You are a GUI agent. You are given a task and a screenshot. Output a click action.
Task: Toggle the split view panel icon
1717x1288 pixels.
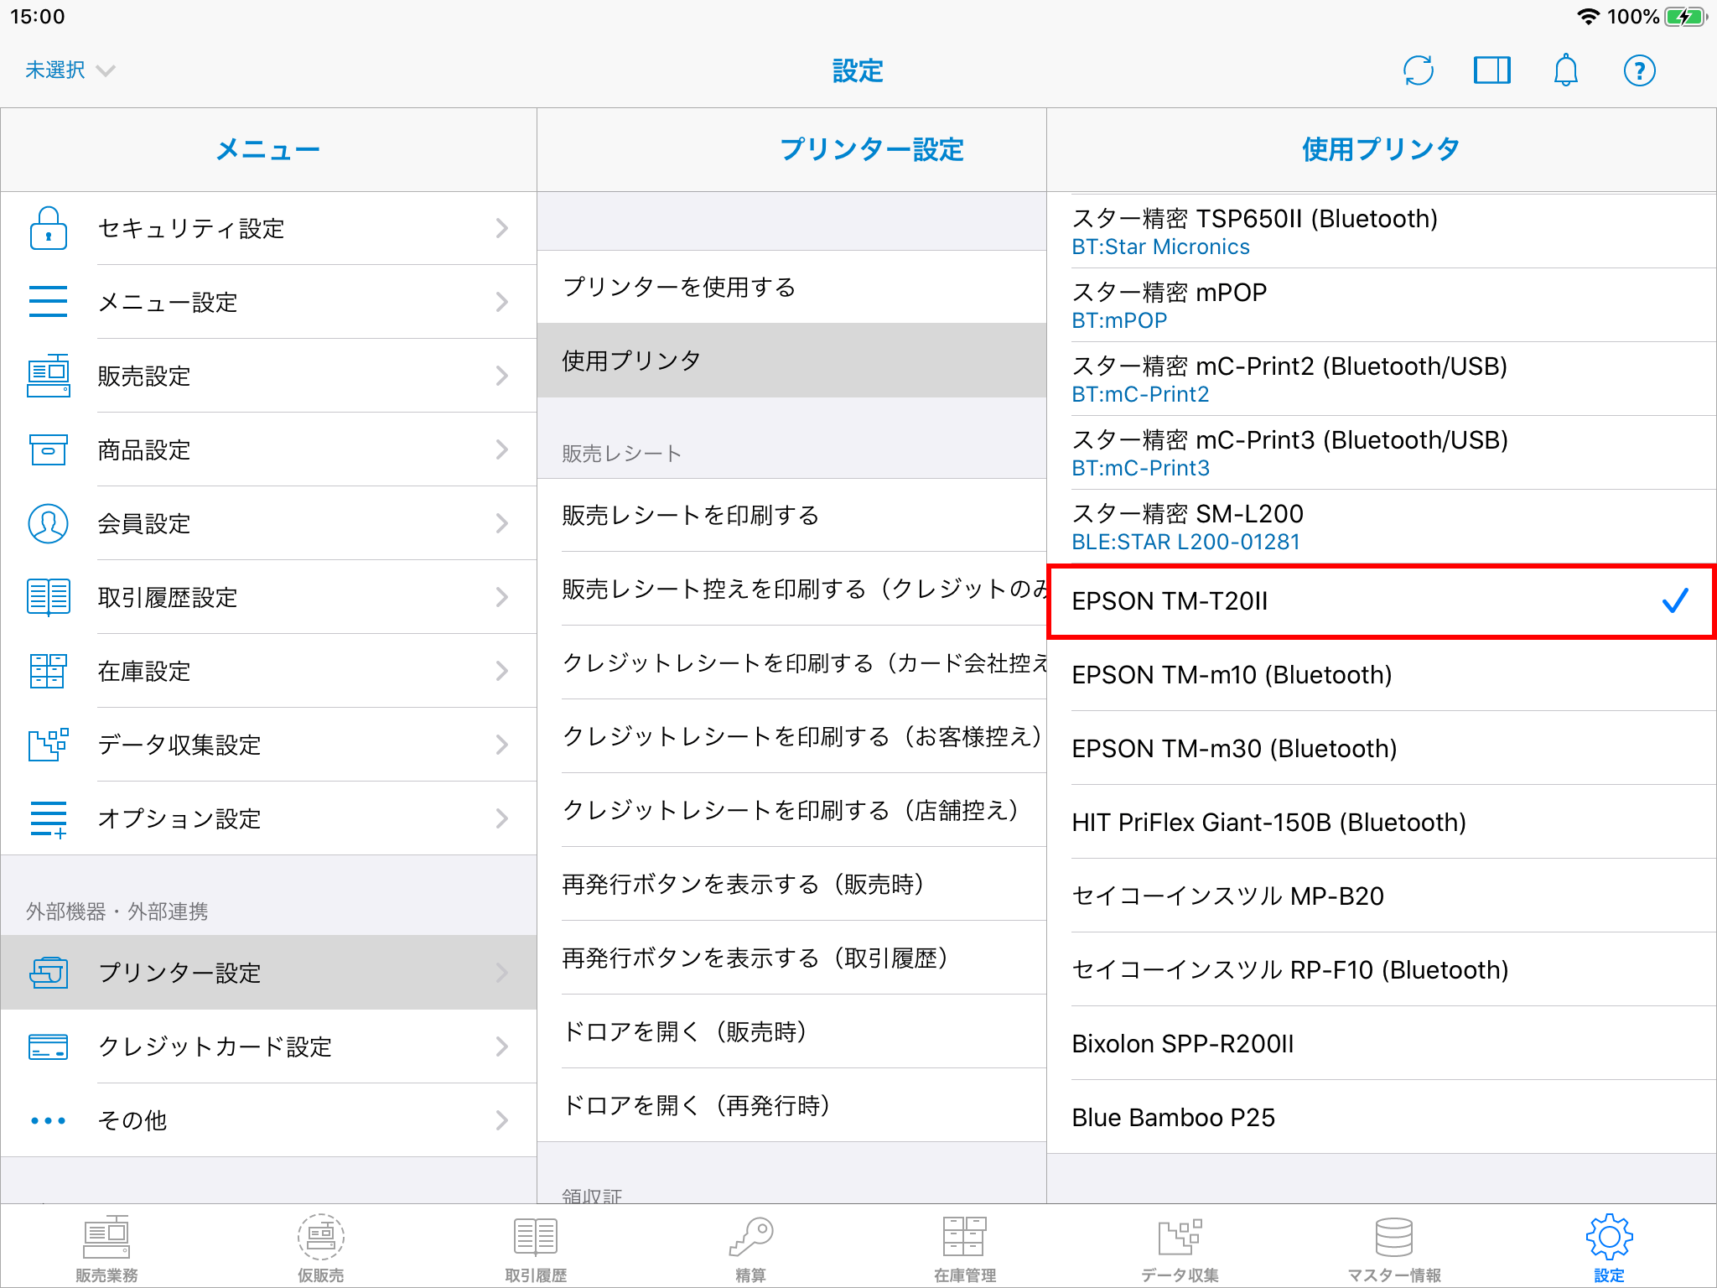(1491, 70)
